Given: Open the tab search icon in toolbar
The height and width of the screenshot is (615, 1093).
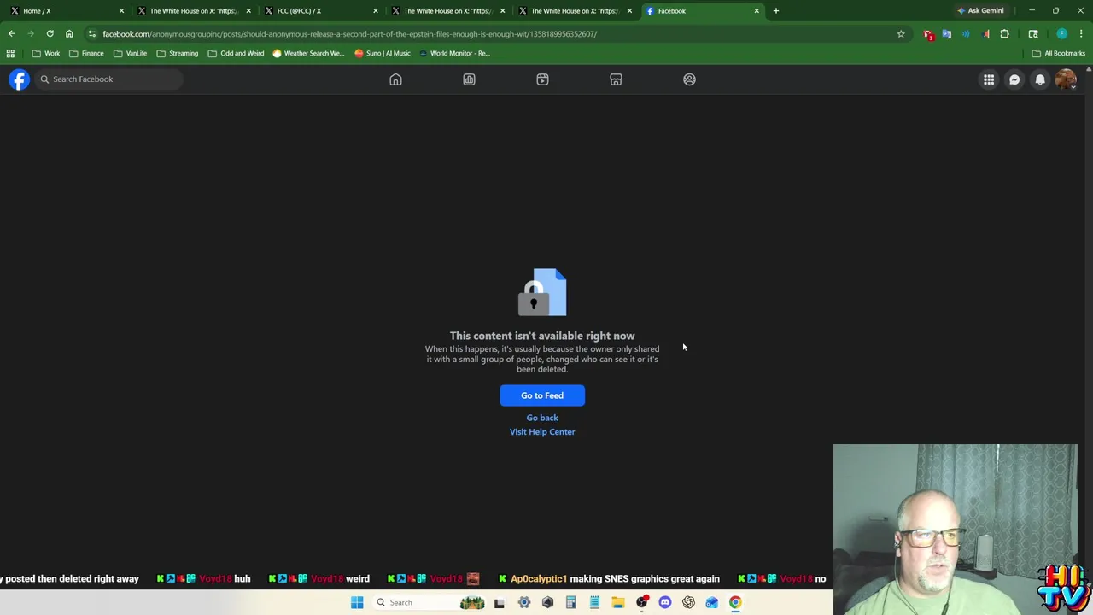Looking at the screenshot, I should 1033,34.
